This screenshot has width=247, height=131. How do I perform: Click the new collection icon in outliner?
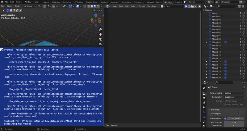[243, 6]
